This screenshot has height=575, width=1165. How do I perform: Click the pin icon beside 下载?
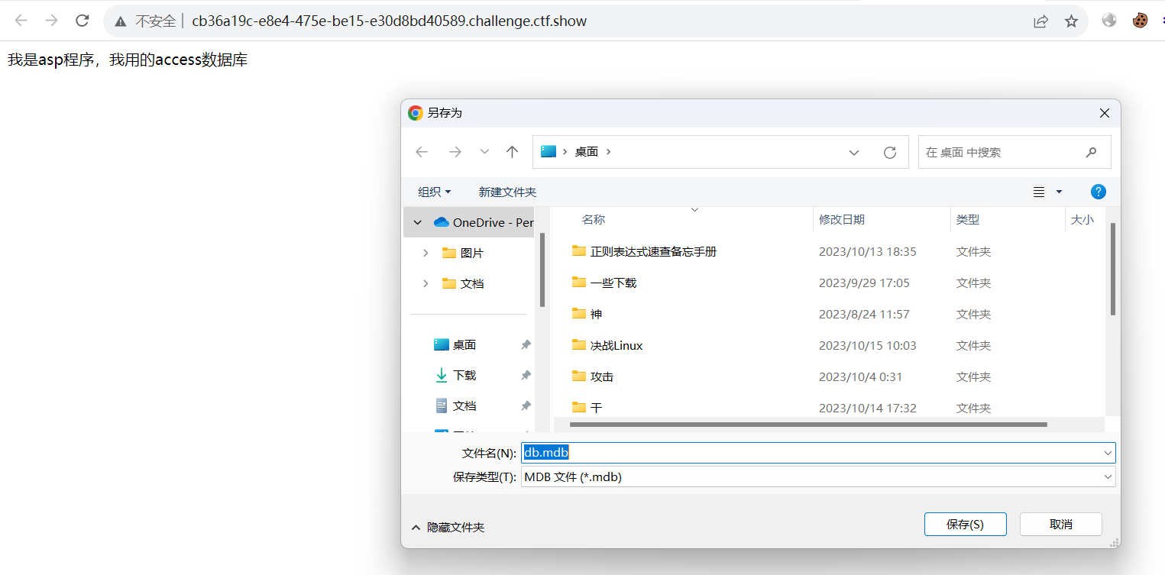526,375
